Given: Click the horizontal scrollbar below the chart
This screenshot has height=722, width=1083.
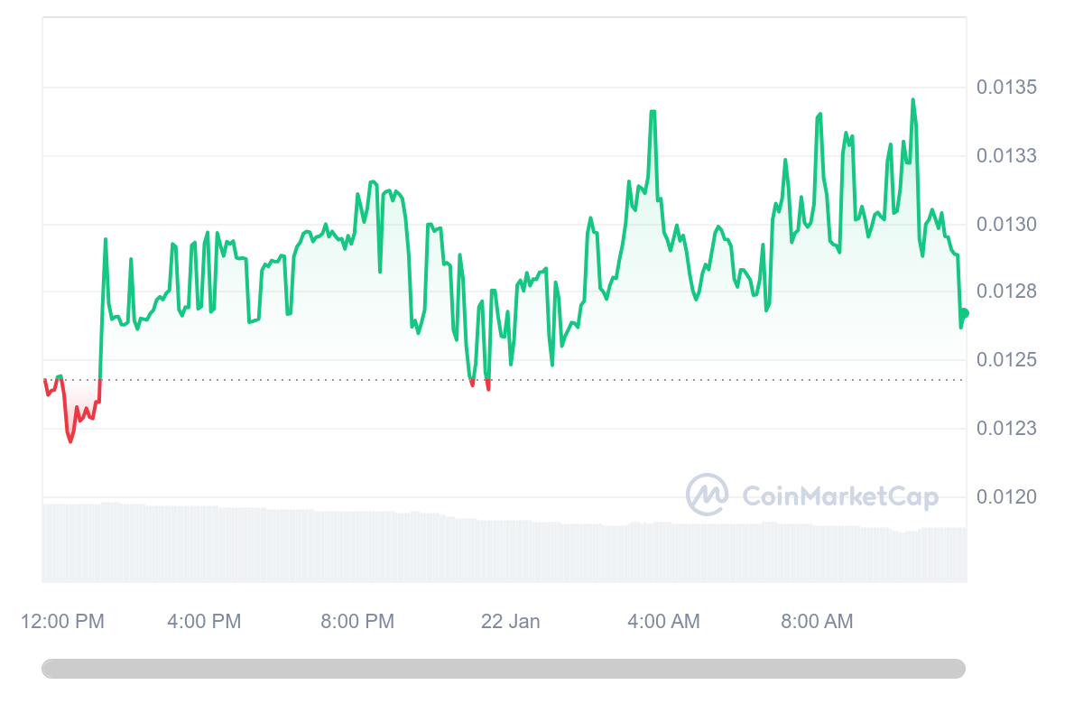Looking at the screenshot, I should tap(504, 669).
